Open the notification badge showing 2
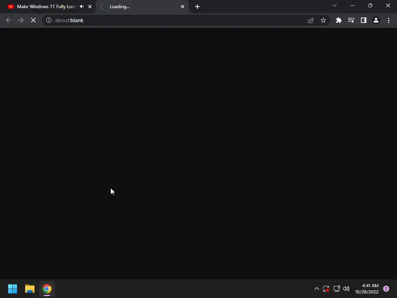The height and width of the screenshot is (298, 397). (x=386, y=289)
